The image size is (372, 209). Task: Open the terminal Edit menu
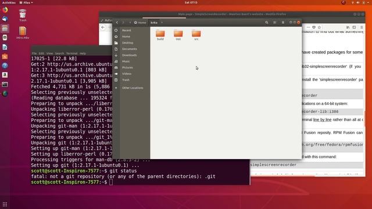[41, 53]
